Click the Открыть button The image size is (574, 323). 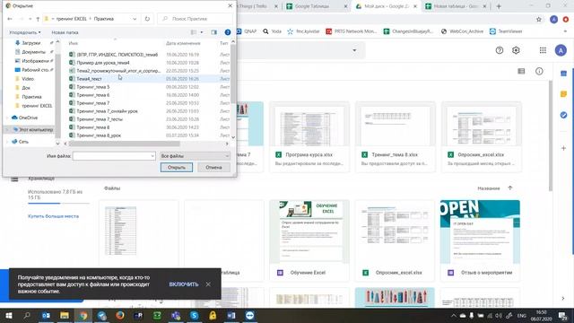[x=177, y=168]
